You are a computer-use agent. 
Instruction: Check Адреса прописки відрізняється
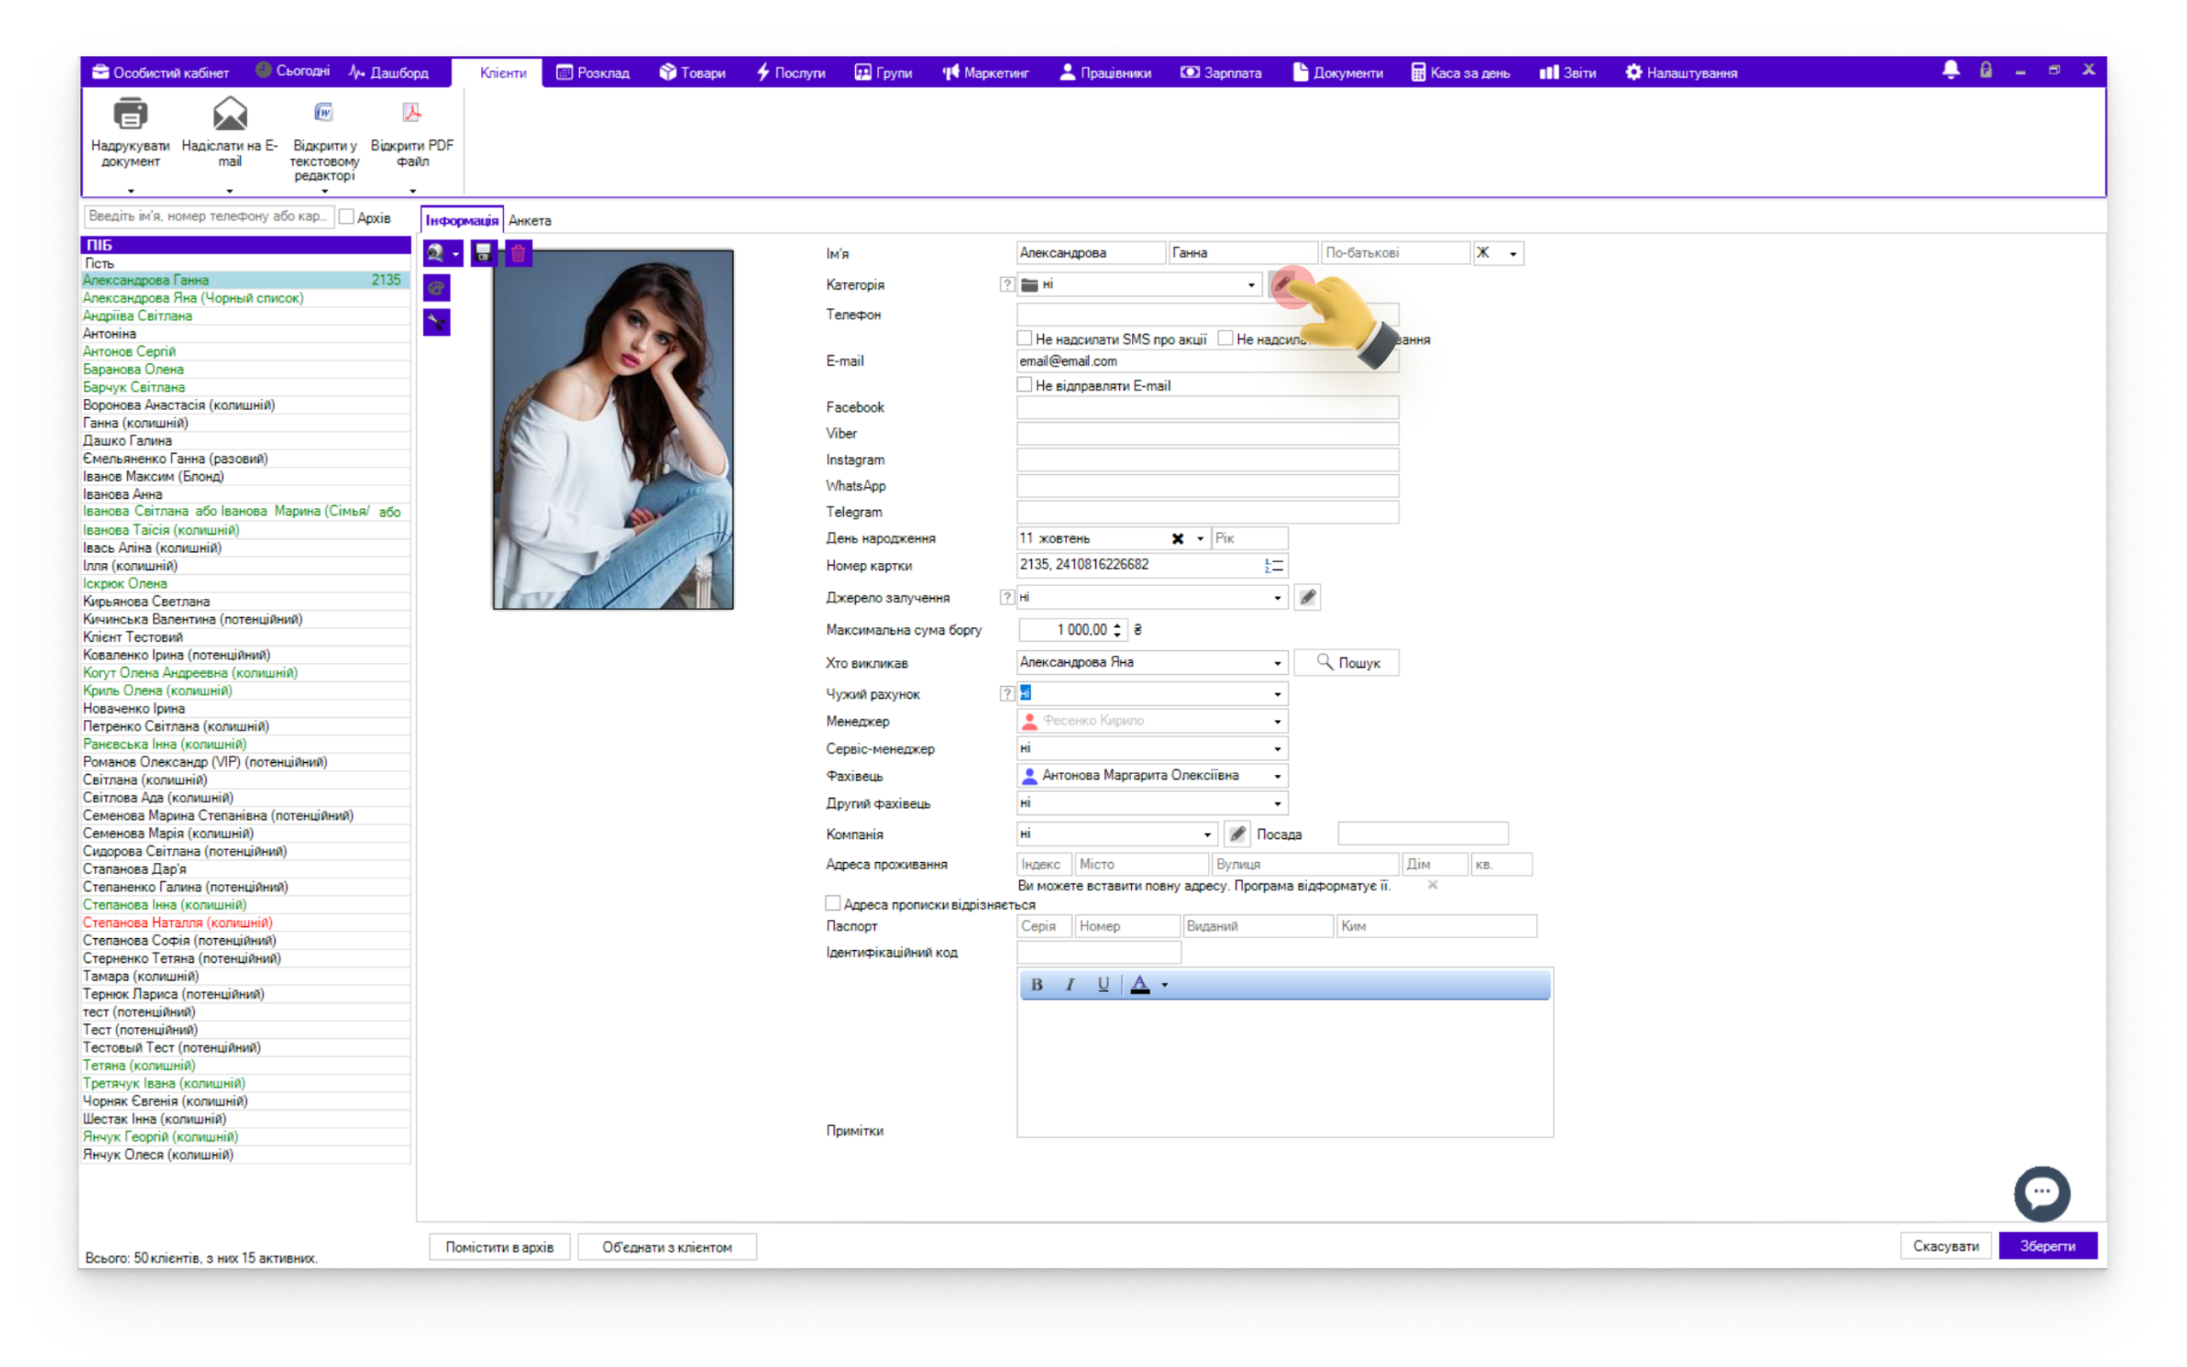point(833,904)
